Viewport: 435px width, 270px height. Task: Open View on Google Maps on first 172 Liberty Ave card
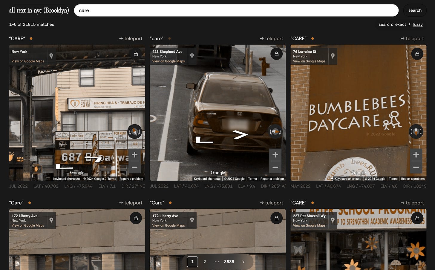coord(28,226)
